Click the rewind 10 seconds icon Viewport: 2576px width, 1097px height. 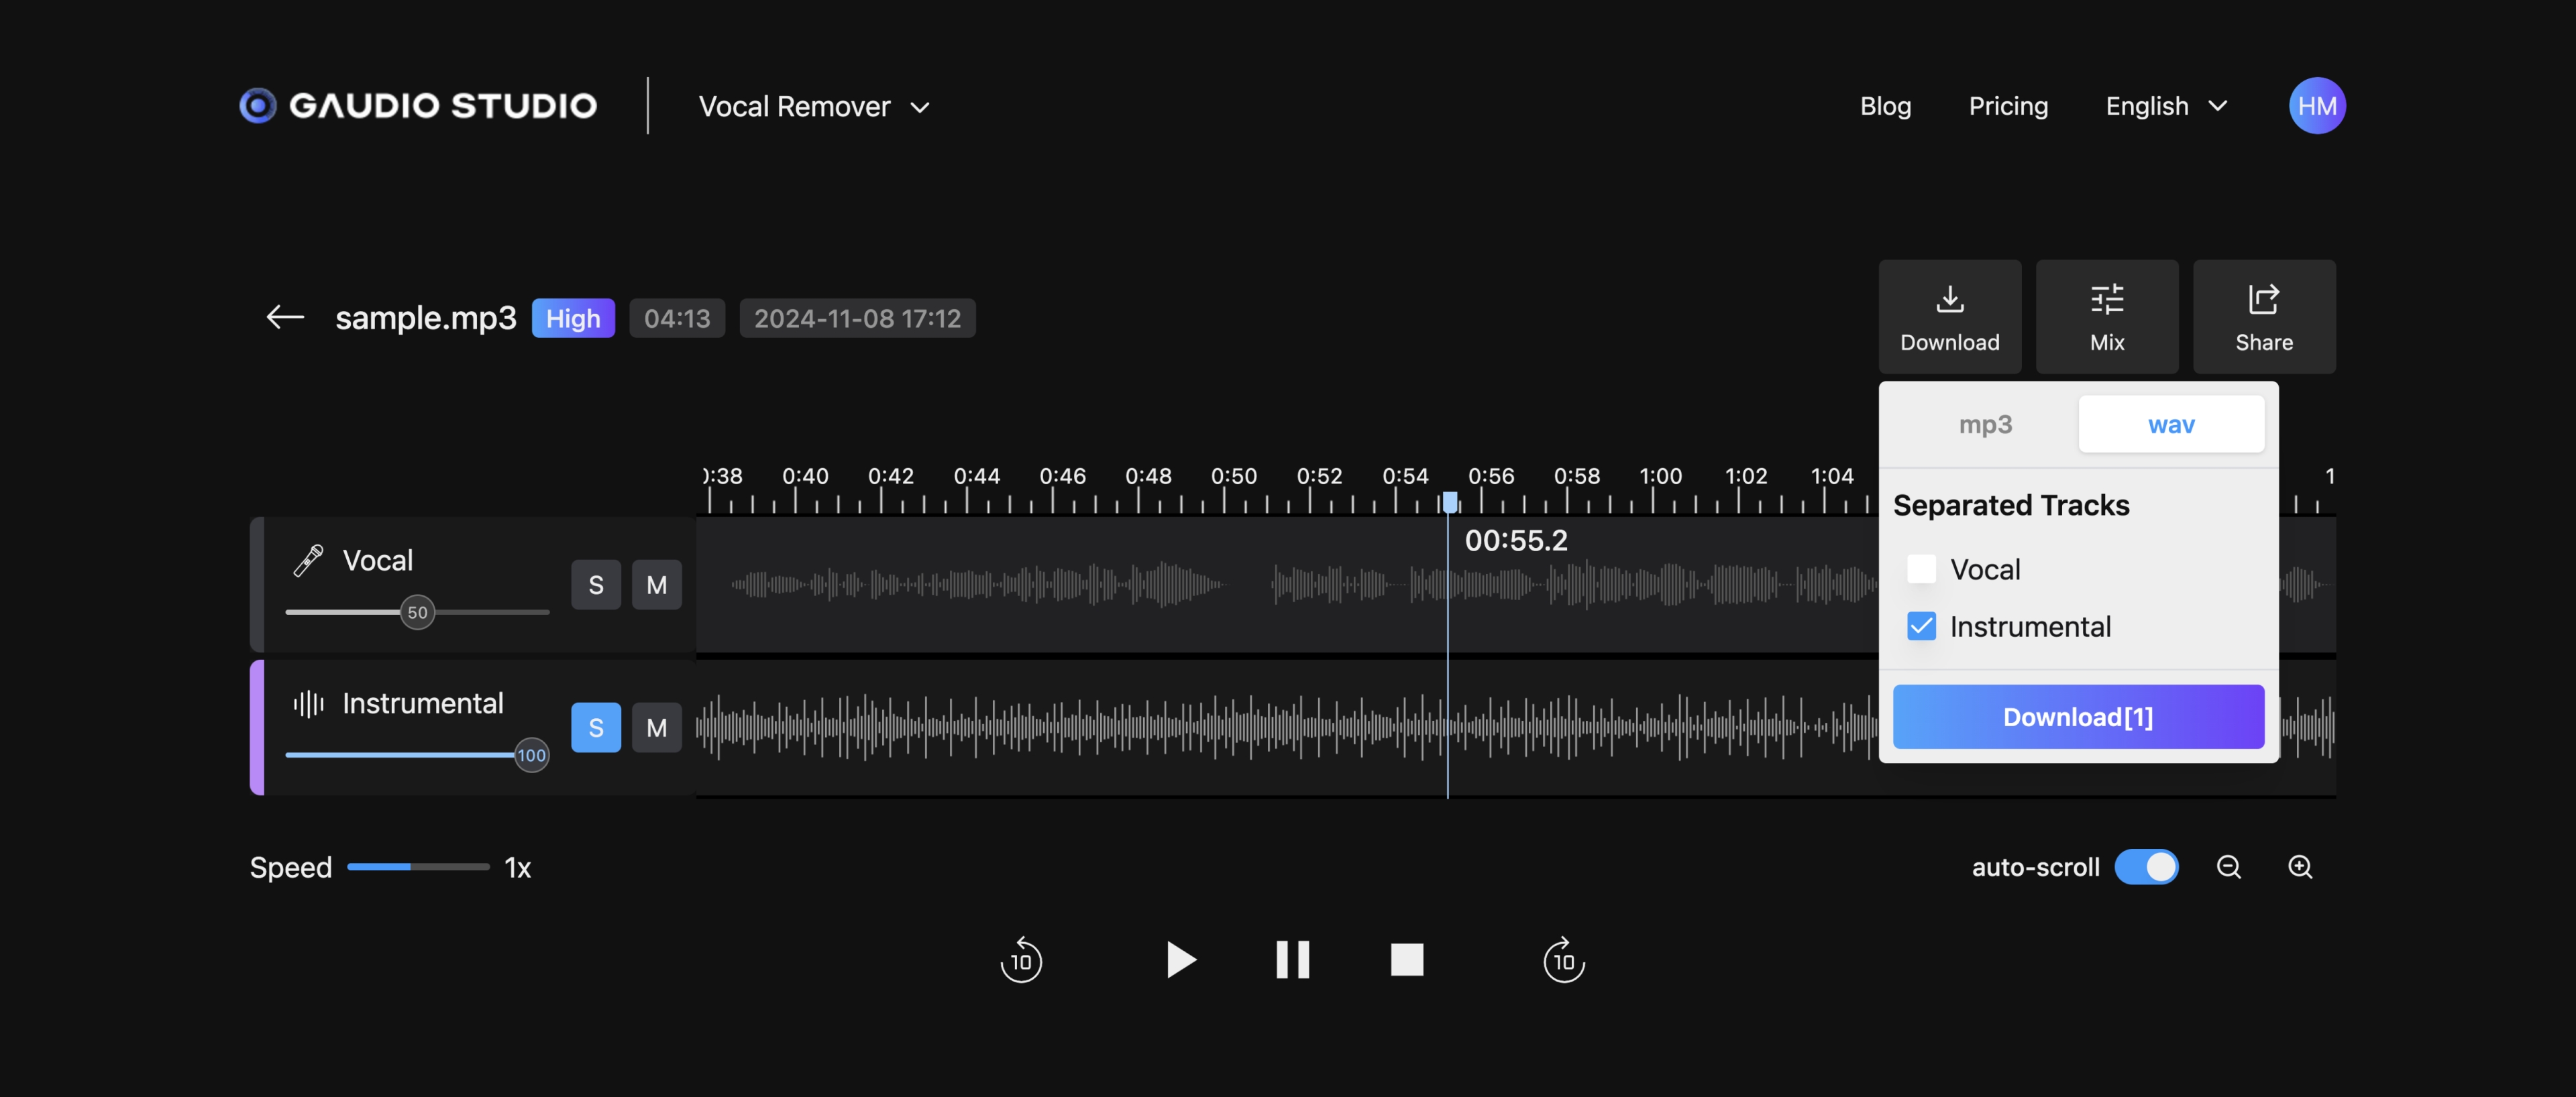pyautogui.click(x=1020, y=958)
